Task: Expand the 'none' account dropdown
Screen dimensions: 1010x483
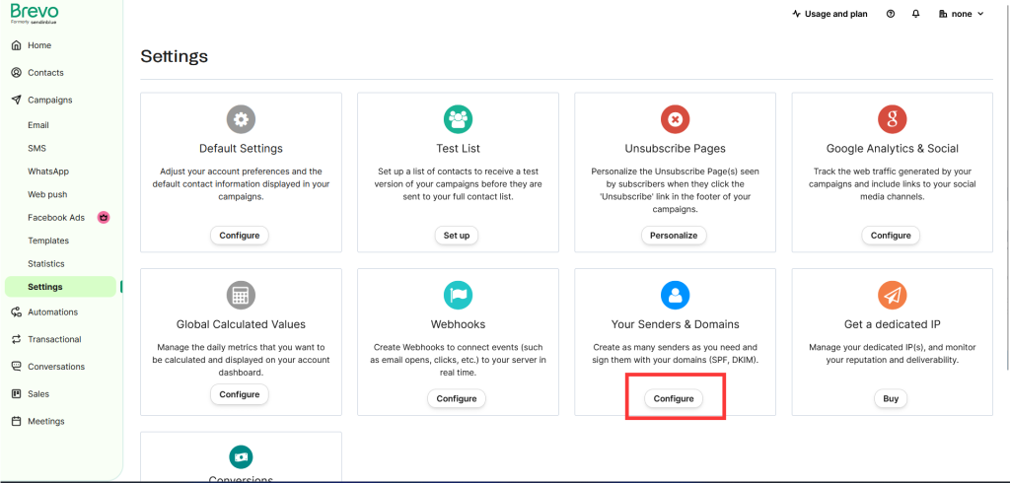Action: coord(961,14)
